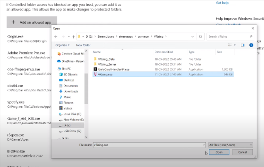
Task: Click D (E:) in the address path
Action: tap(89, 37)
